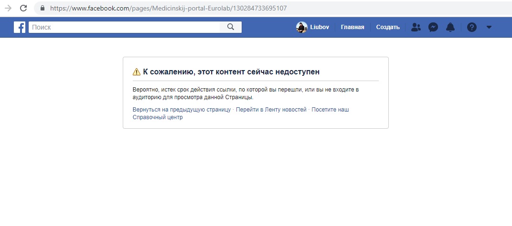The width and height of the screenshot is (512, 226).
Task: Show notifications via the bell icon
Action: pyautogui.click(x=450, y=27)
